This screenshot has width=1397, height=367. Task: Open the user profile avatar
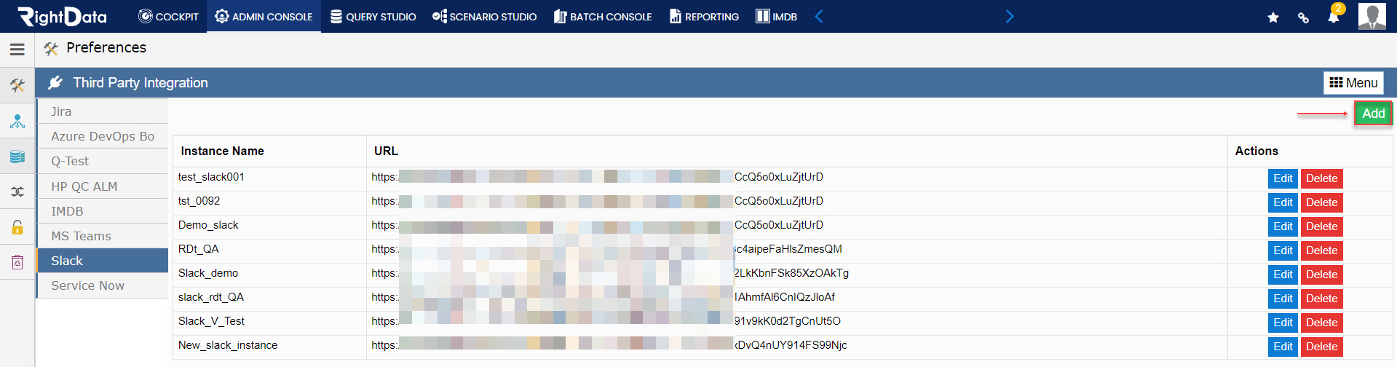[1372, 16]
